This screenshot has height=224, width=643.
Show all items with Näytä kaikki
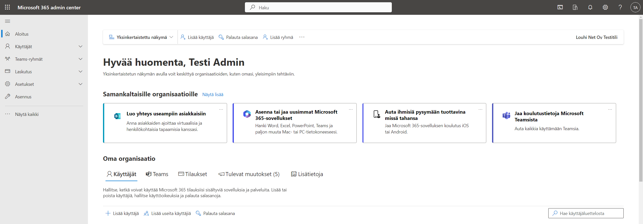[x=44, y=114]
